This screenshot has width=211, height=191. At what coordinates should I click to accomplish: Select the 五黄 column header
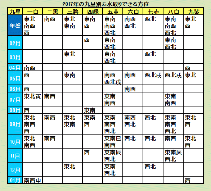(113, 12)
